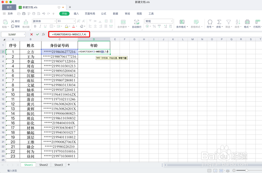The height and width of the screenshot is (173, 262).
Task: Switch to the 审阅 Review tab
Action: tap(127, 14)
